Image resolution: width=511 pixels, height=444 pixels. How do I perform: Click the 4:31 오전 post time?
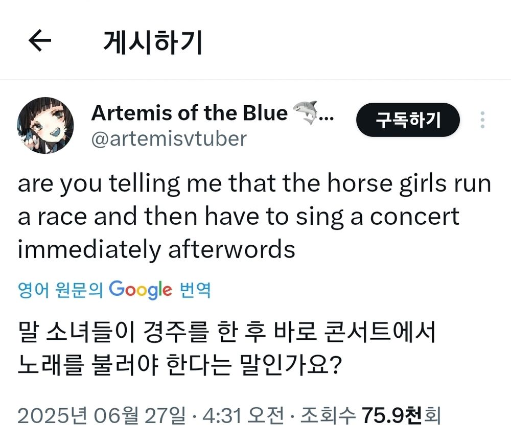point(243,416)
